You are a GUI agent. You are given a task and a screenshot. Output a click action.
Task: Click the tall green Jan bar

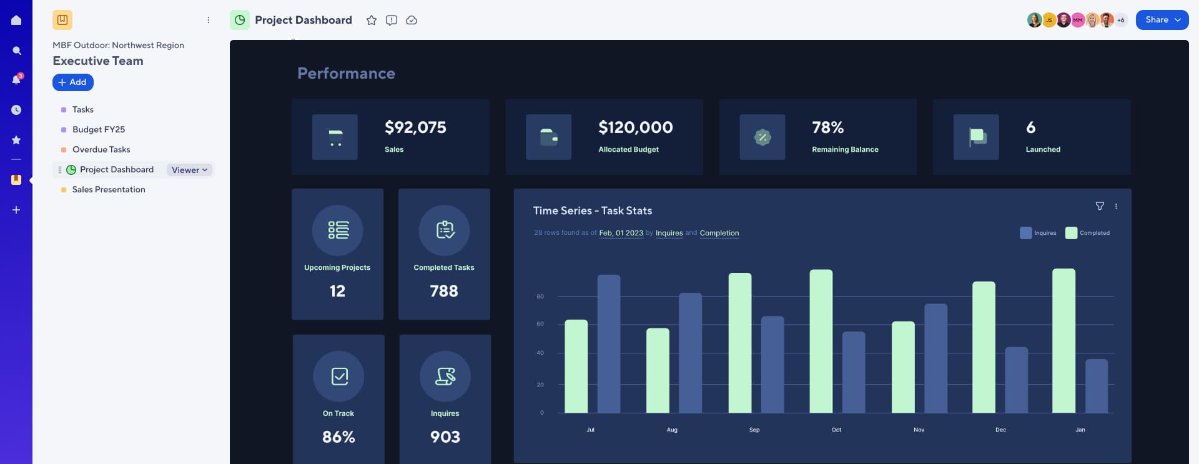1063,341
